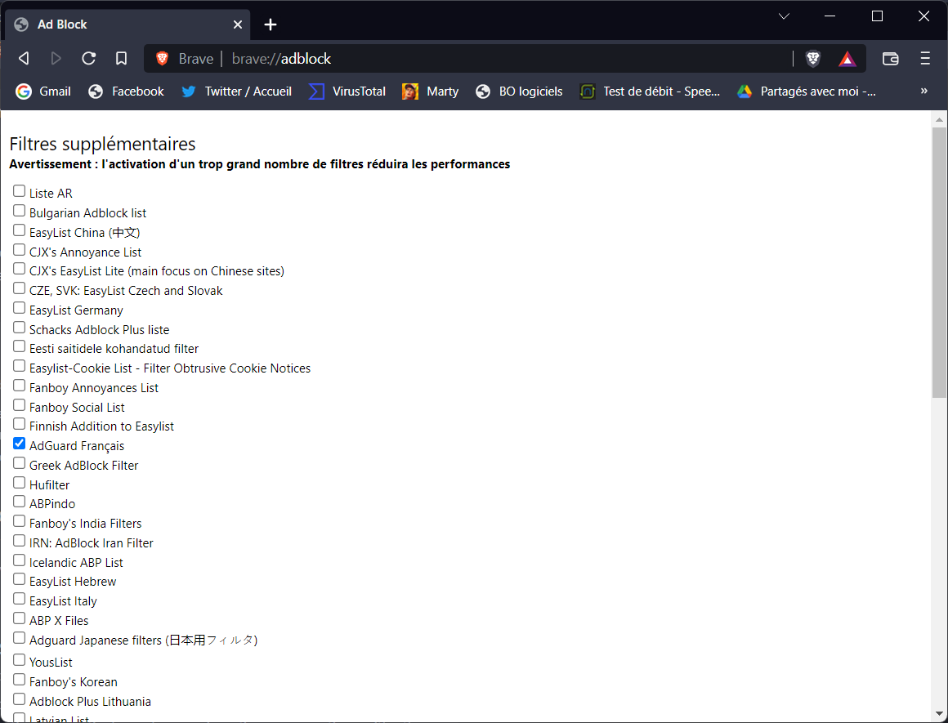Check CJX's Annoyance List checkbox
Viewport: 948px width, 723px height.
pos(20,250)
